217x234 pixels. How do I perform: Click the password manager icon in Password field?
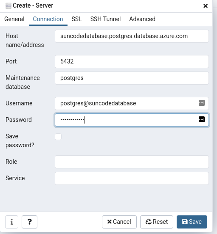202,119
